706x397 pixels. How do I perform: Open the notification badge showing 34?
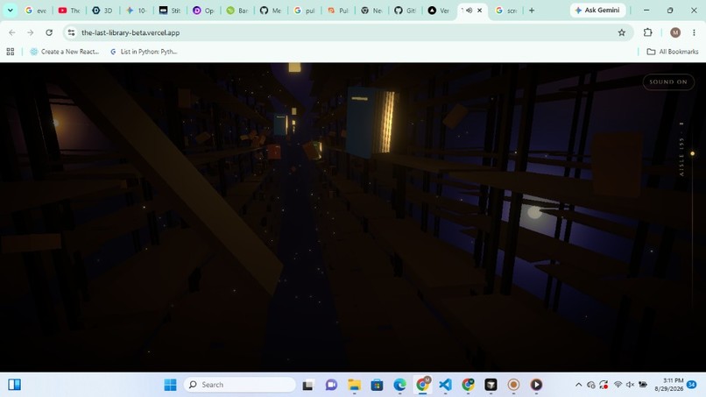[692, 385]
